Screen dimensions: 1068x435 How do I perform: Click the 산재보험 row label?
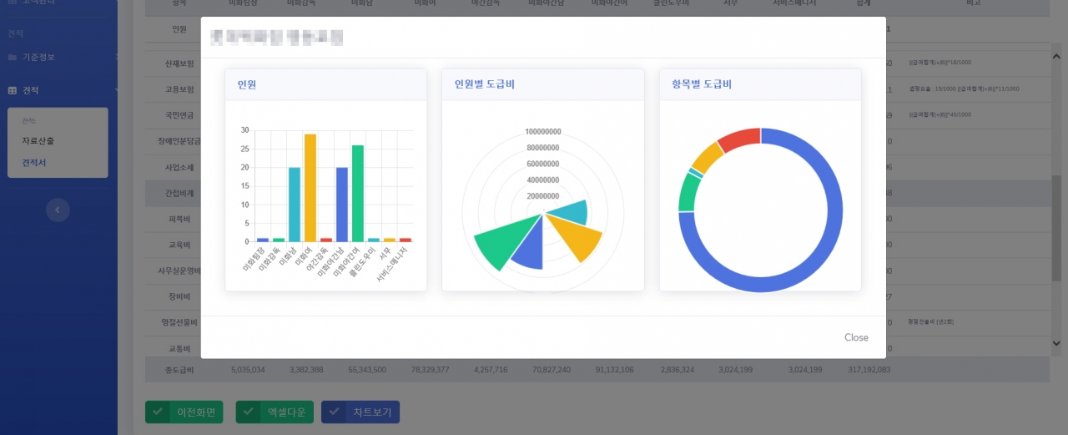(179, 63)
